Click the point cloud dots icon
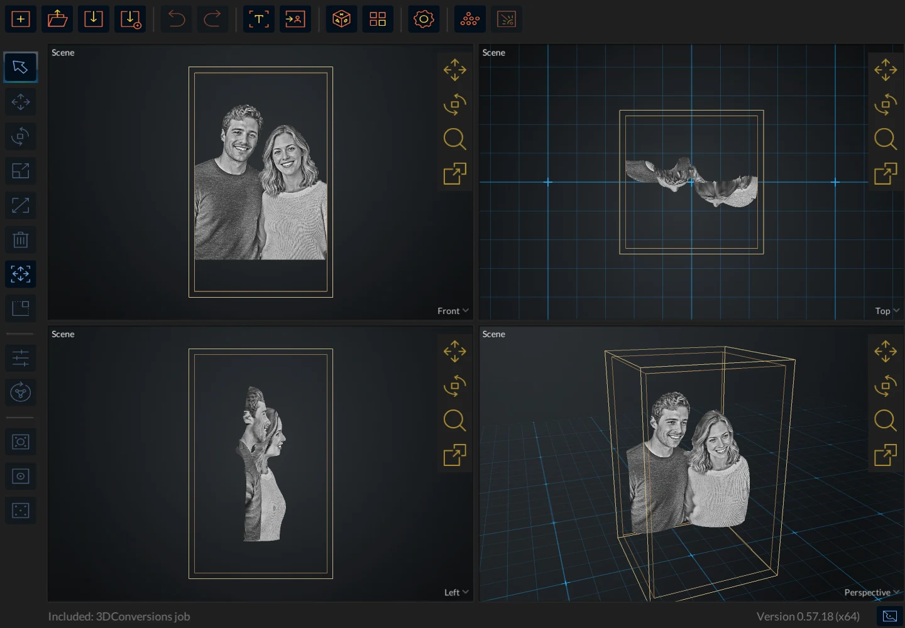Screen dimensions: 905x628 pyautogui.click(x=470, y=19)
